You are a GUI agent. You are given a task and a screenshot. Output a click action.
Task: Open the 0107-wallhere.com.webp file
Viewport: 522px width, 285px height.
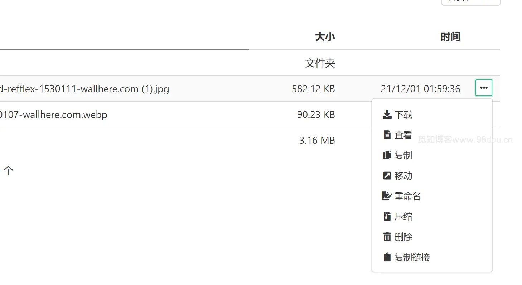(x=54, y=114)
